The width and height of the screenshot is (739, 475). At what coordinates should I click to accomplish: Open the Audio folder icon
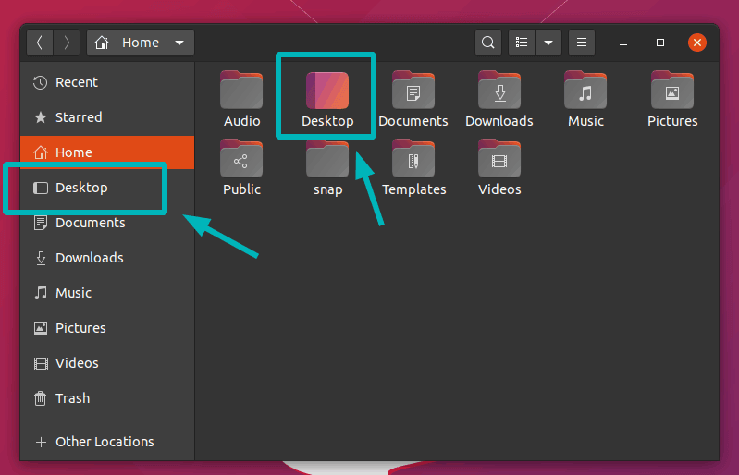(241, 91)
